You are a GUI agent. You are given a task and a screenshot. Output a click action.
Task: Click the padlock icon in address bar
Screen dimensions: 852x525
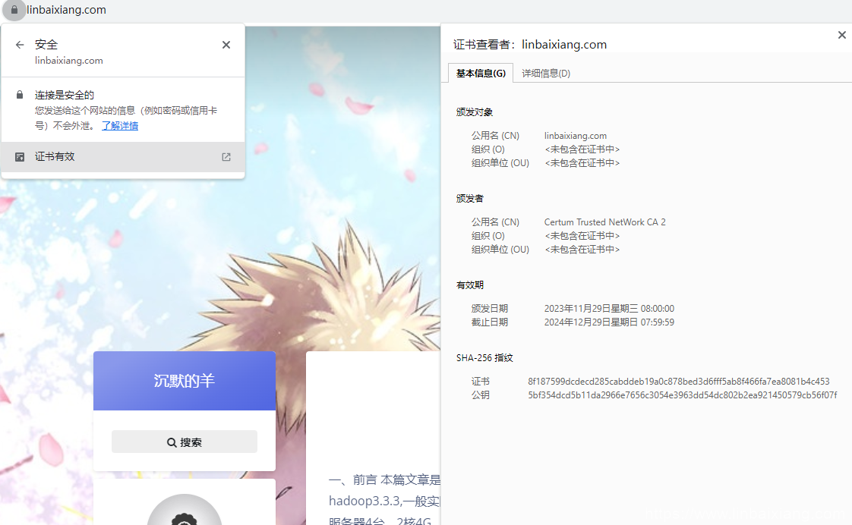(14, 10)
